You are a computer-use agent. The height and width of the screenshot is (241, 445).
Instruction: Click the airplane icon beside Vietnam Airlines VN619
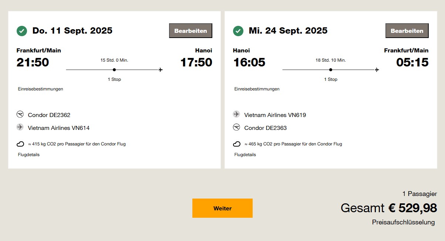point(236,114)
